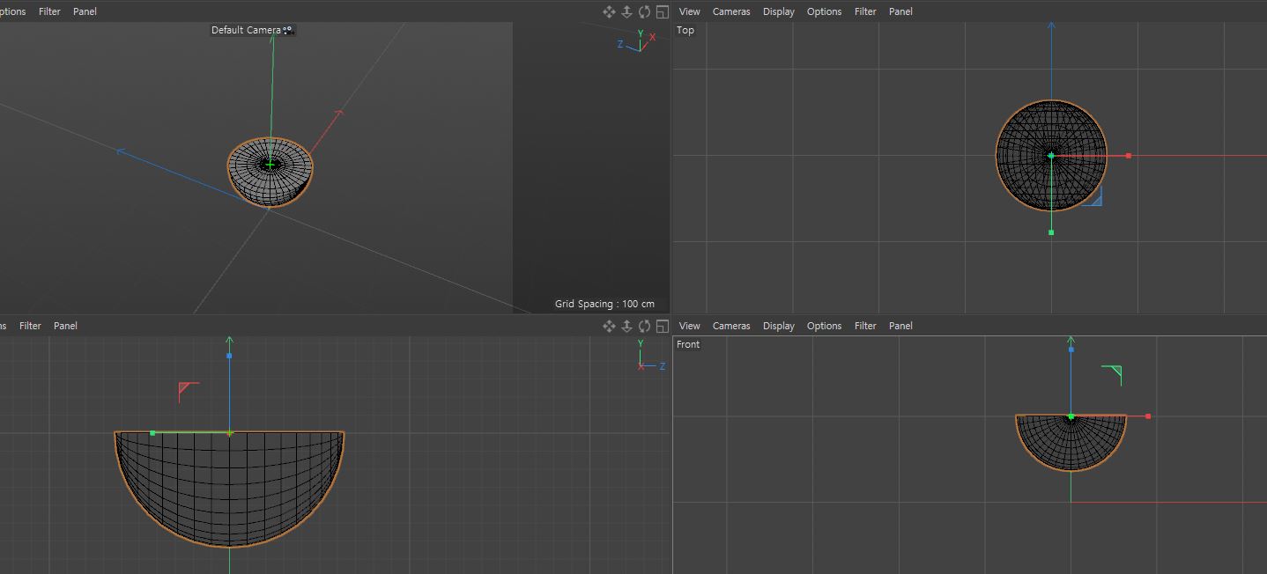
Task: Click the green axis handle in Top viewport
Action: point(1051,232)
